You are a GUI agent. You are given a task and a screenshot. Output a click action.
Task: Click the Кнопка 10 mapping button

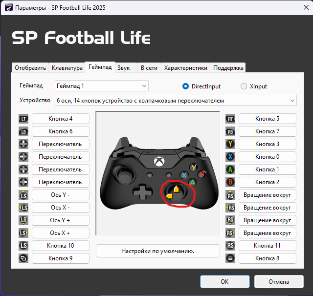pyautogui.click(x=61, y=246)
